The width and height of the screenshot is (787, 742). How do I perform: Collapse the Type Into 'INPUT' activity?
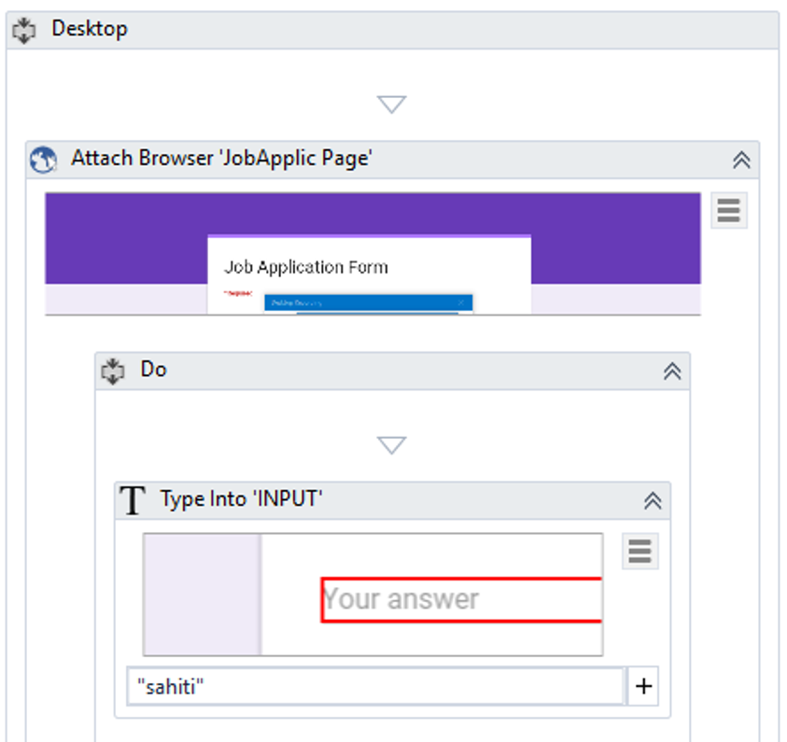tap(654, 500)
